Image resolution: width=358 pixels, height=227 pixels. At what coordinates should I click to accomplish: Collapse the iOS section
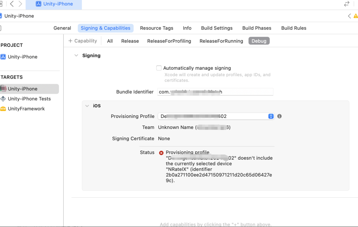tap(87, 106)
